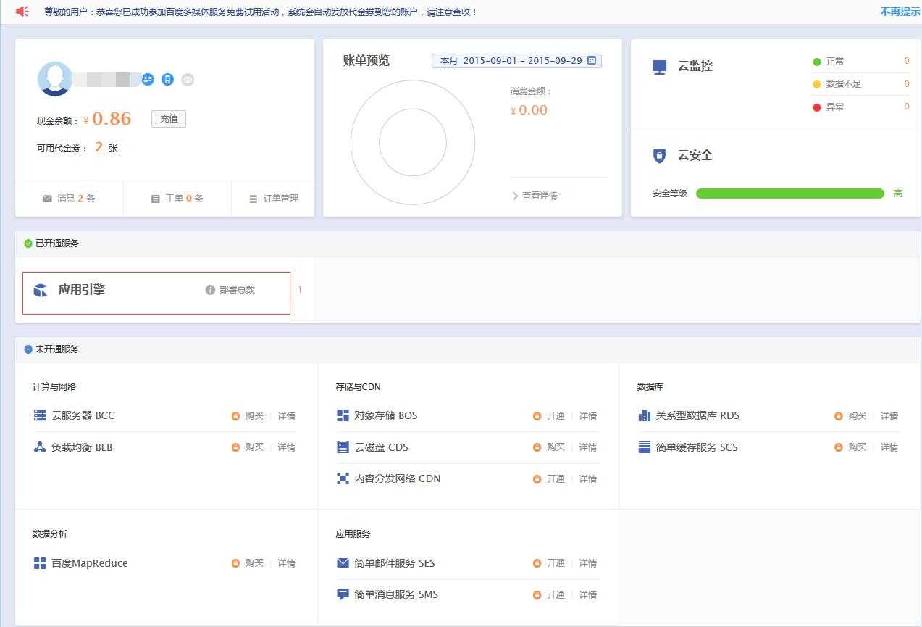Click the 应用引擎 cube icon

click(x=41, y=290)
